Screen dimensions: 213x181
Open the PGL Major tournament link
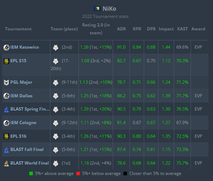pos(21,82)
